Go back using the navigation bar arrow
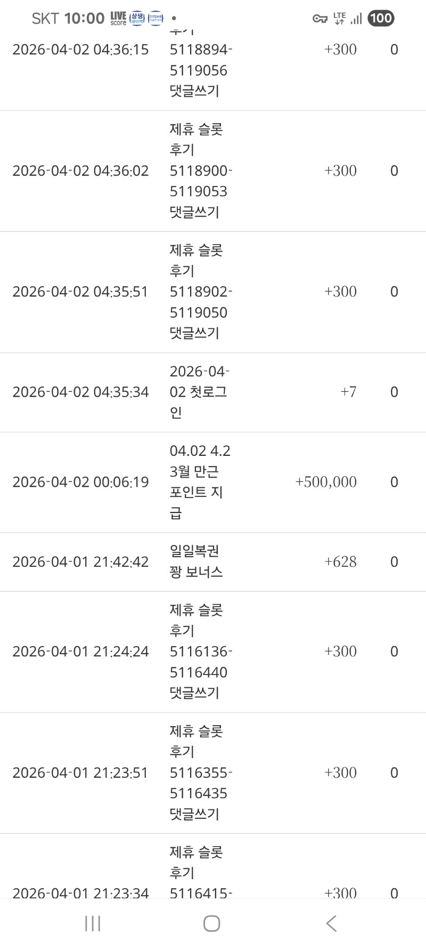The image size is (426, 948). (331, 923)
